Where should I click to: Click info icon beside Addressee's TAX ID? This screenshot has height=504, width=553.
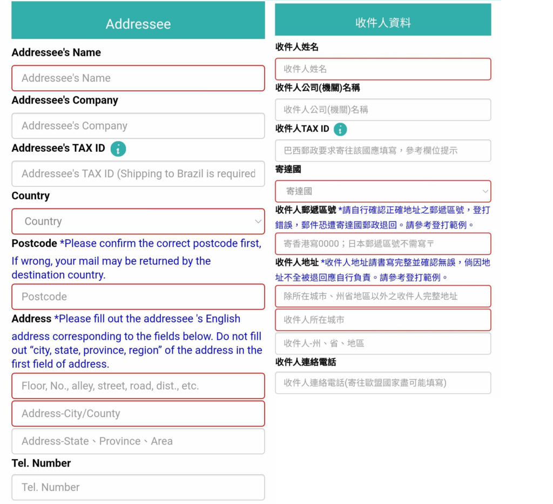click(x=118, y=149)
